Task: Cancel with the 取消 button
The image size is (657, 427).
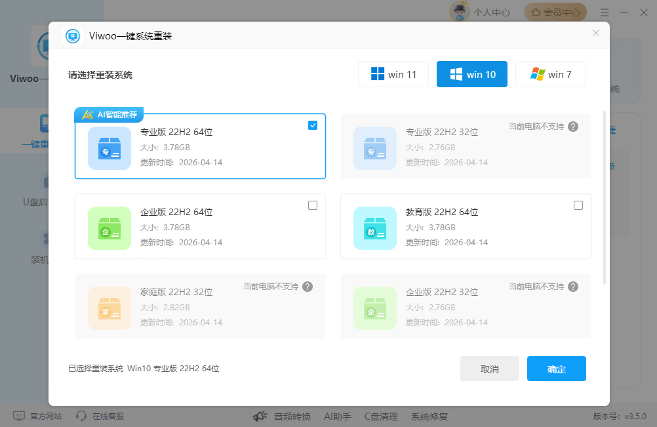Action: coord(489,369)
